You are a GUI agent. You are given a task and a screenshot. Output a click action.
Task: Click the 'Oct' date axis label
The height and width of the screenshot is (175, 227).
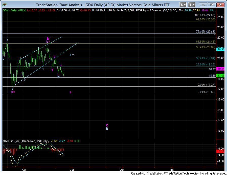point(122,170)
